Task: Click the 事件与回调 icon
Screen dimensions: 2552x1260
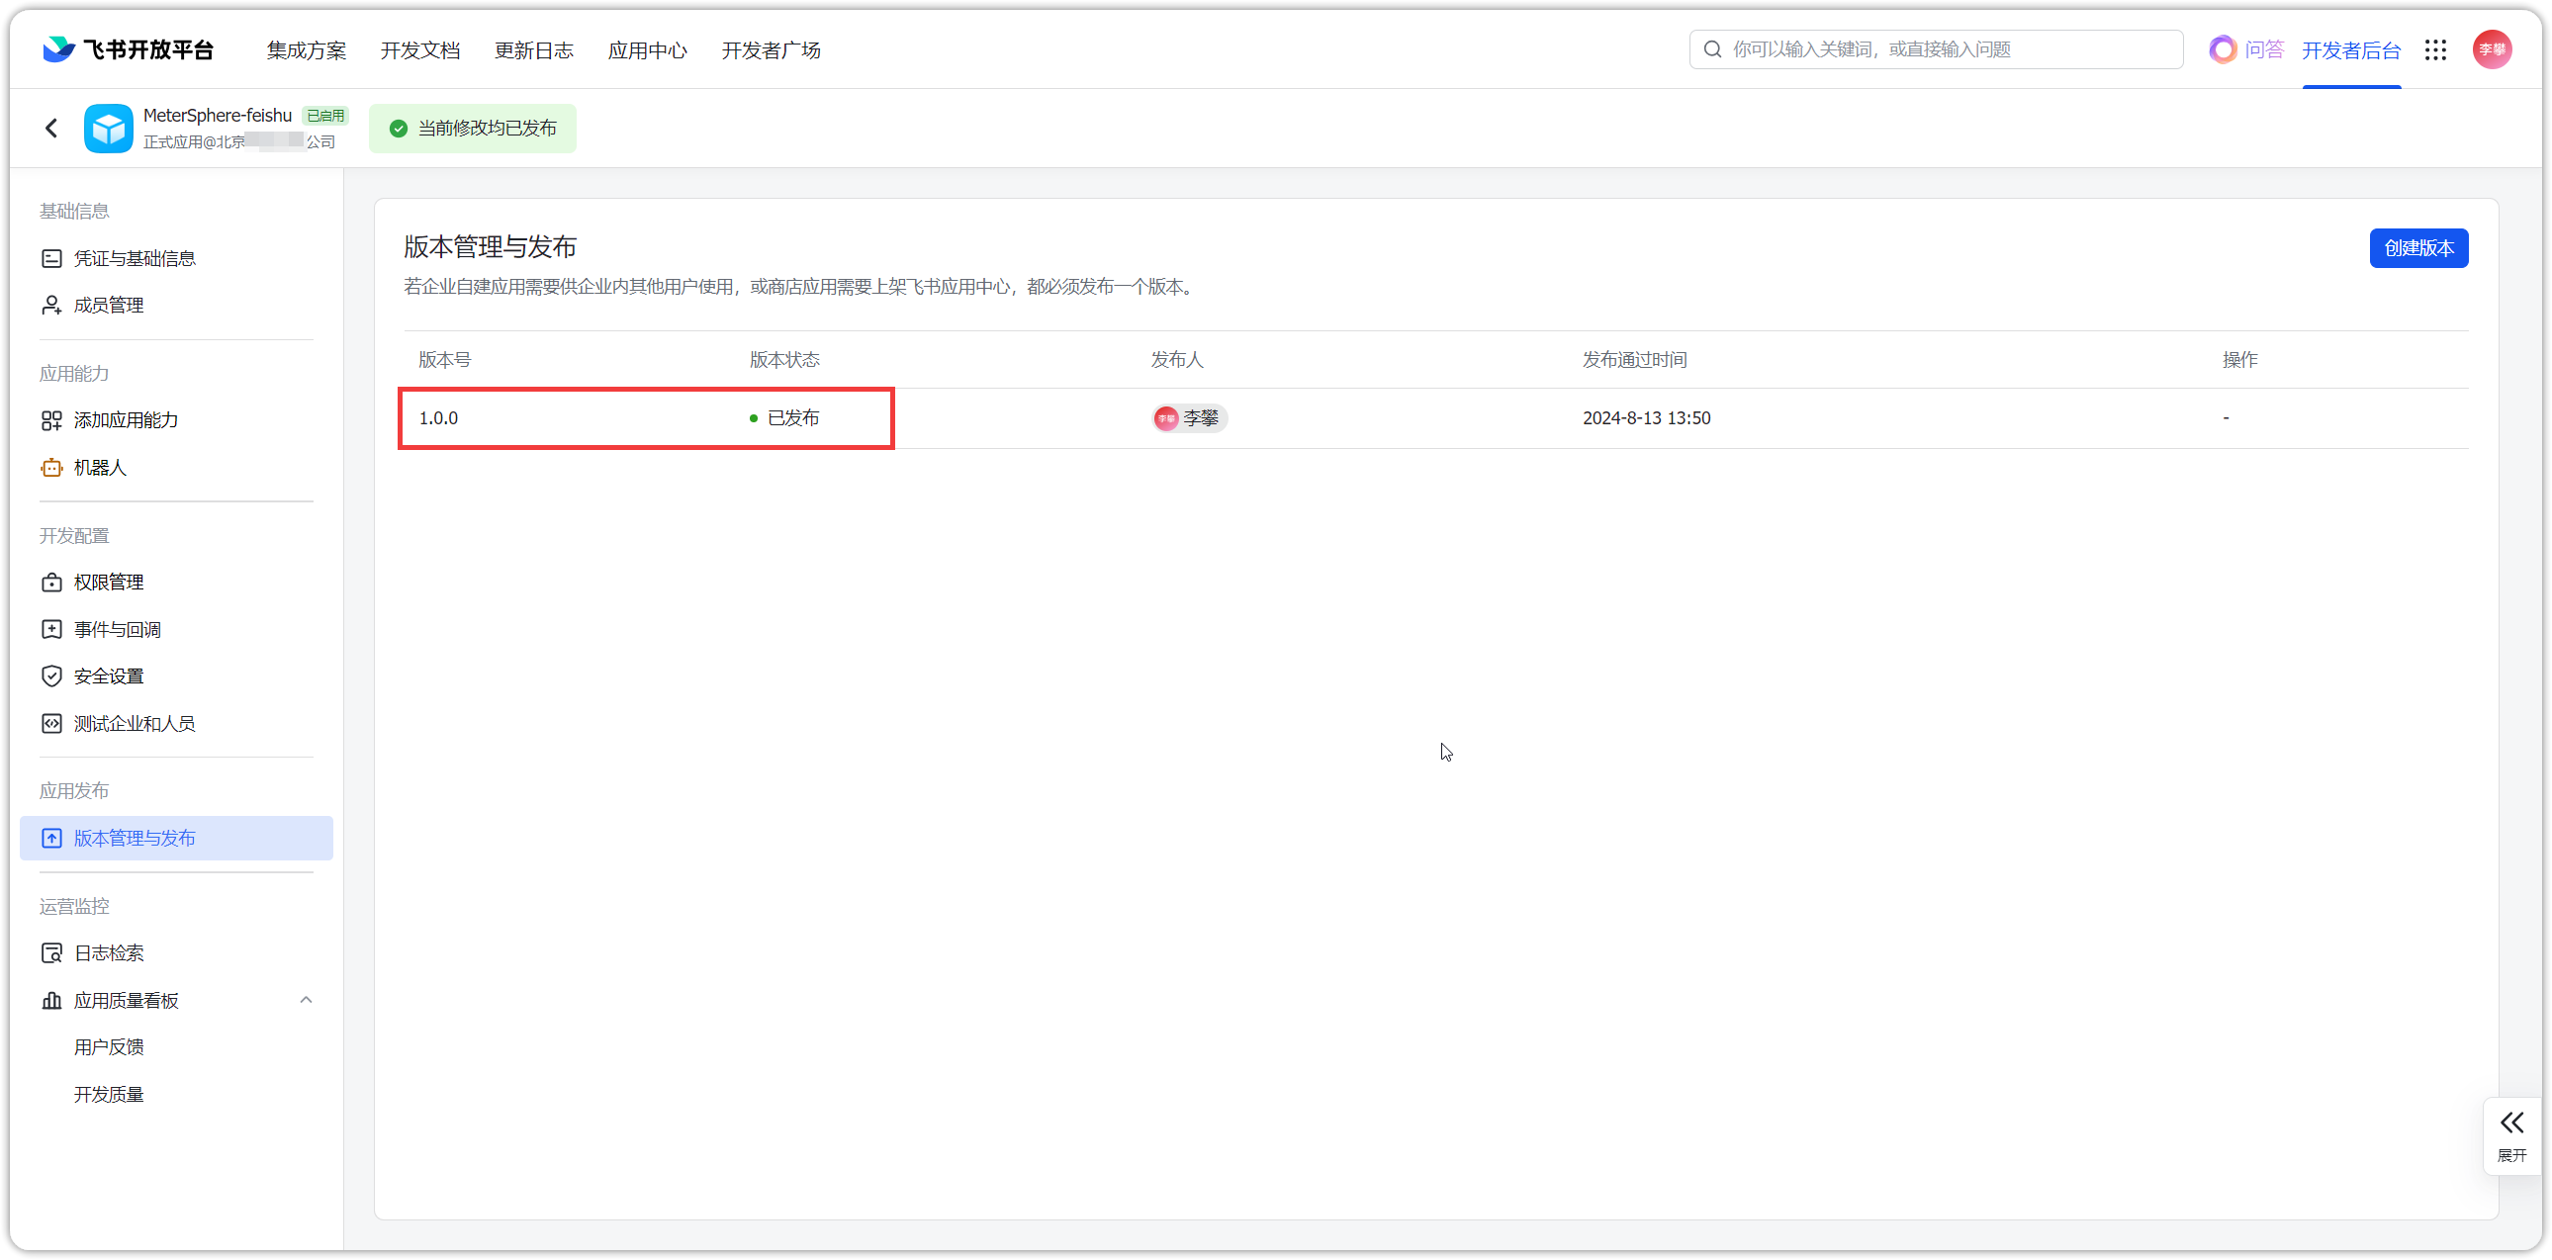Action: (x=51, y=629)
